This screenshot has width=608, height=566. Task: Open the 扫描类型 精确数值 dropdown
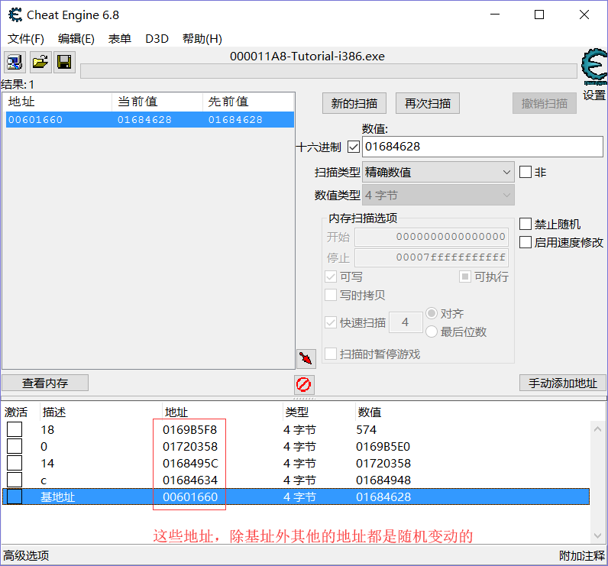[438, 172]
